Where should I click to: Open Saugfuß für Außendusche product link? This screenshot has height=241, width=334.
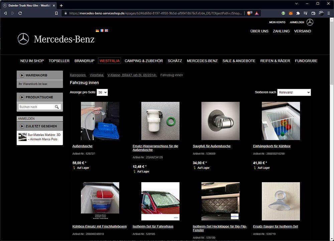(211, 146)
